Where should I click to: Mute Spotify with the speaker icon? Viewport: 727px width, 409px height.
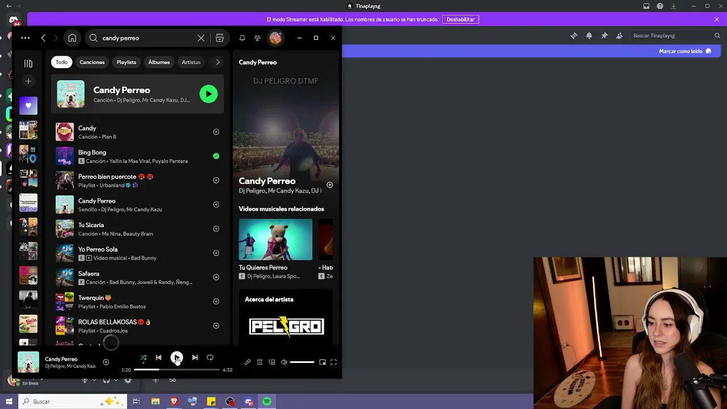(284, 362)
